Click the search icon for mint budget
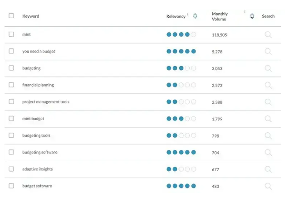This screenshot has height=202, width=294. click(268, 119)
